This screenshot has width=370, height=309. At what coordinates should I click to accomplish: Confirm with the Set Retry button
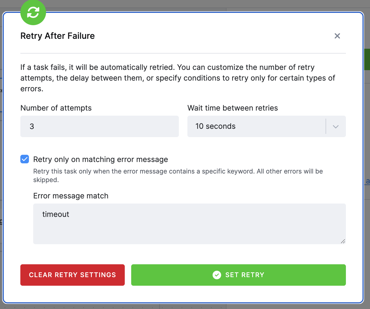[239, 275]
